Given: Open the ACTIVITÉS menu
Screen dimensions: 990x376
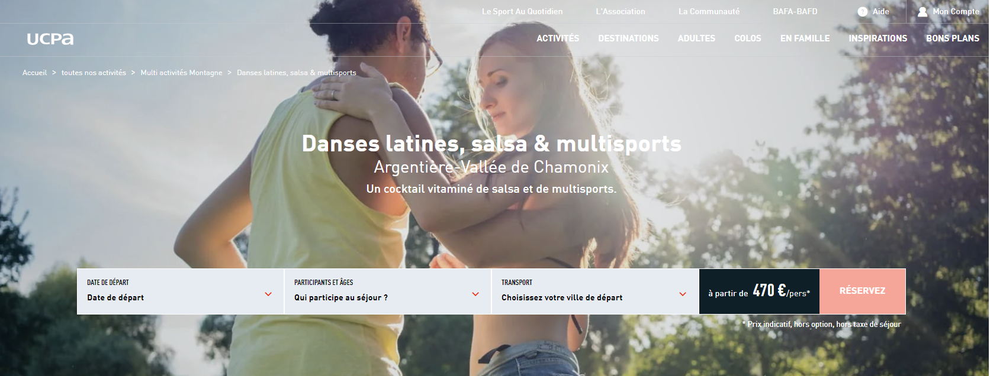Looking at the screenshot, I should (558, 38).
